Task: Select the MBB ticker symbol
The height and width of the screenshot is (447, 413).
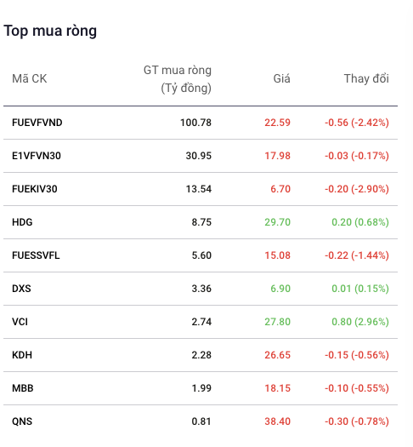Action: pyautogui.click(x=23, y=388)
